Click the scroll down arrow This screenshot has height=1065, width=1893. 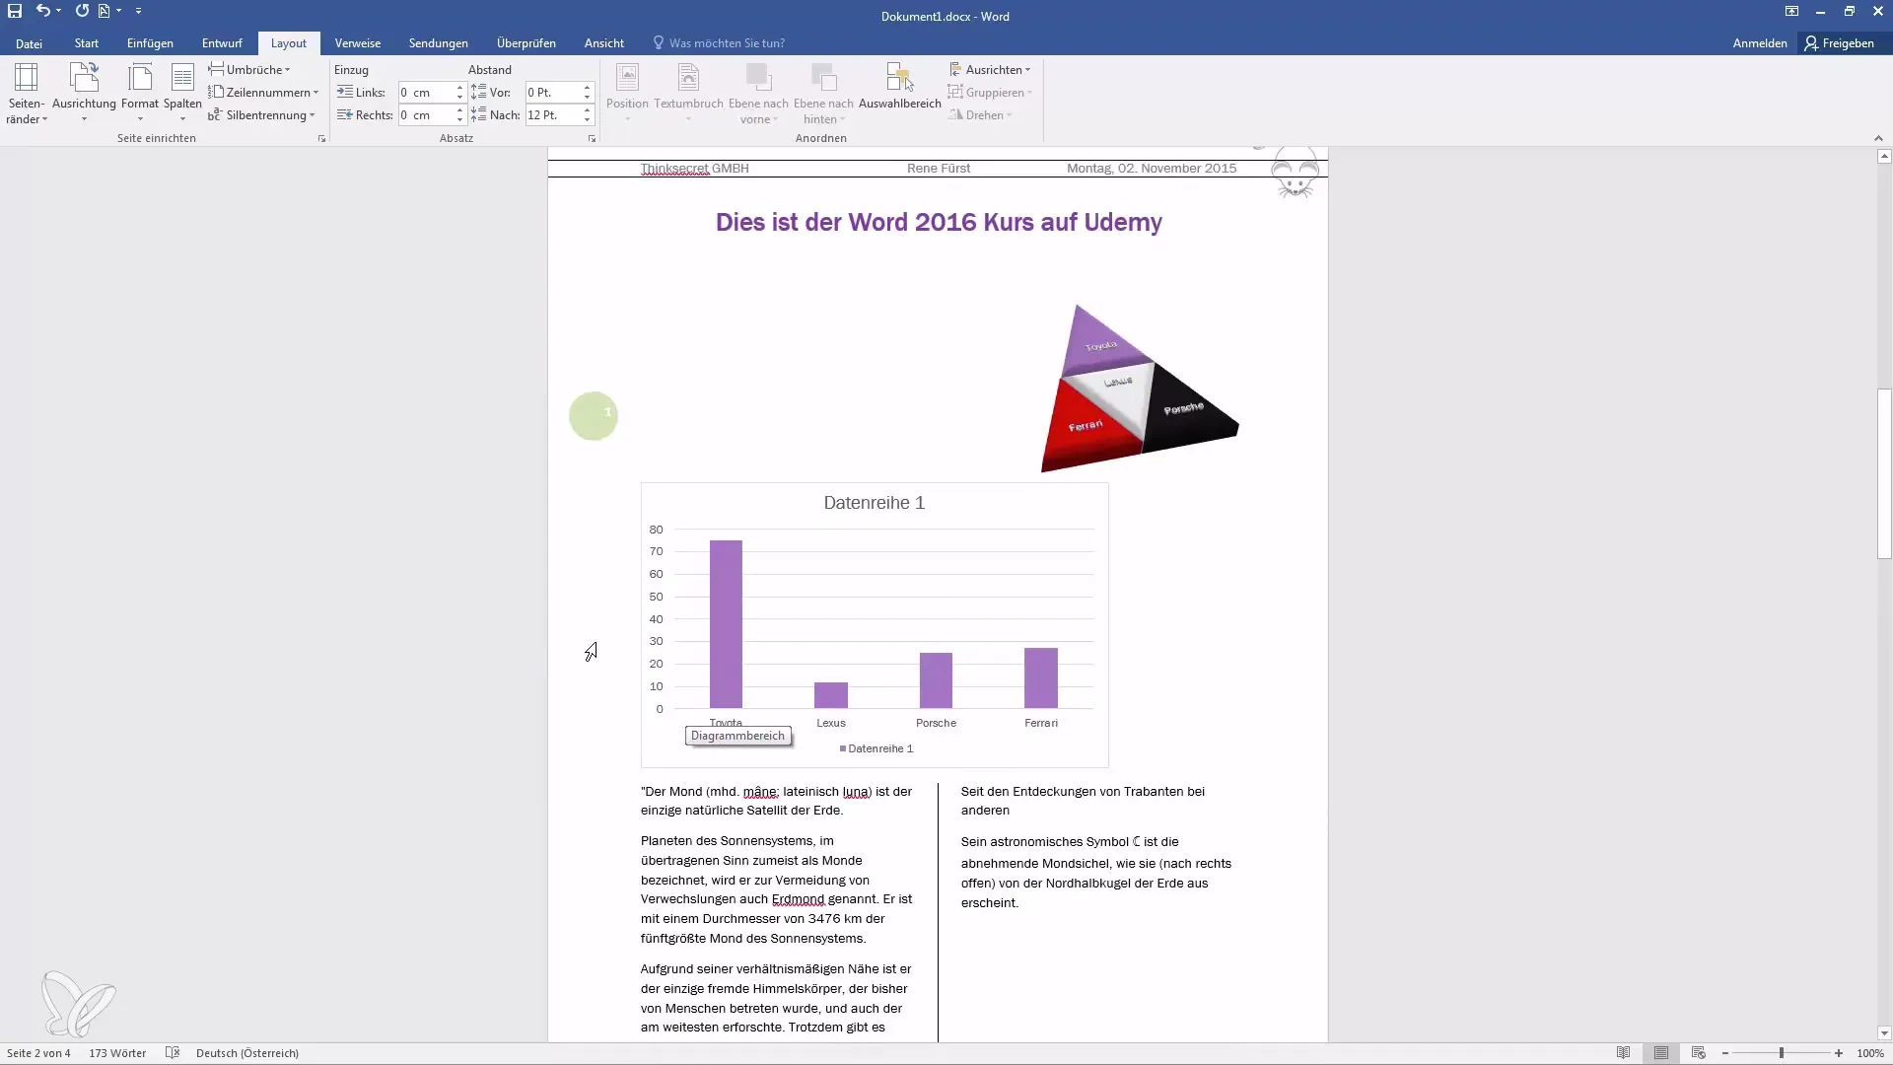1884,1033
